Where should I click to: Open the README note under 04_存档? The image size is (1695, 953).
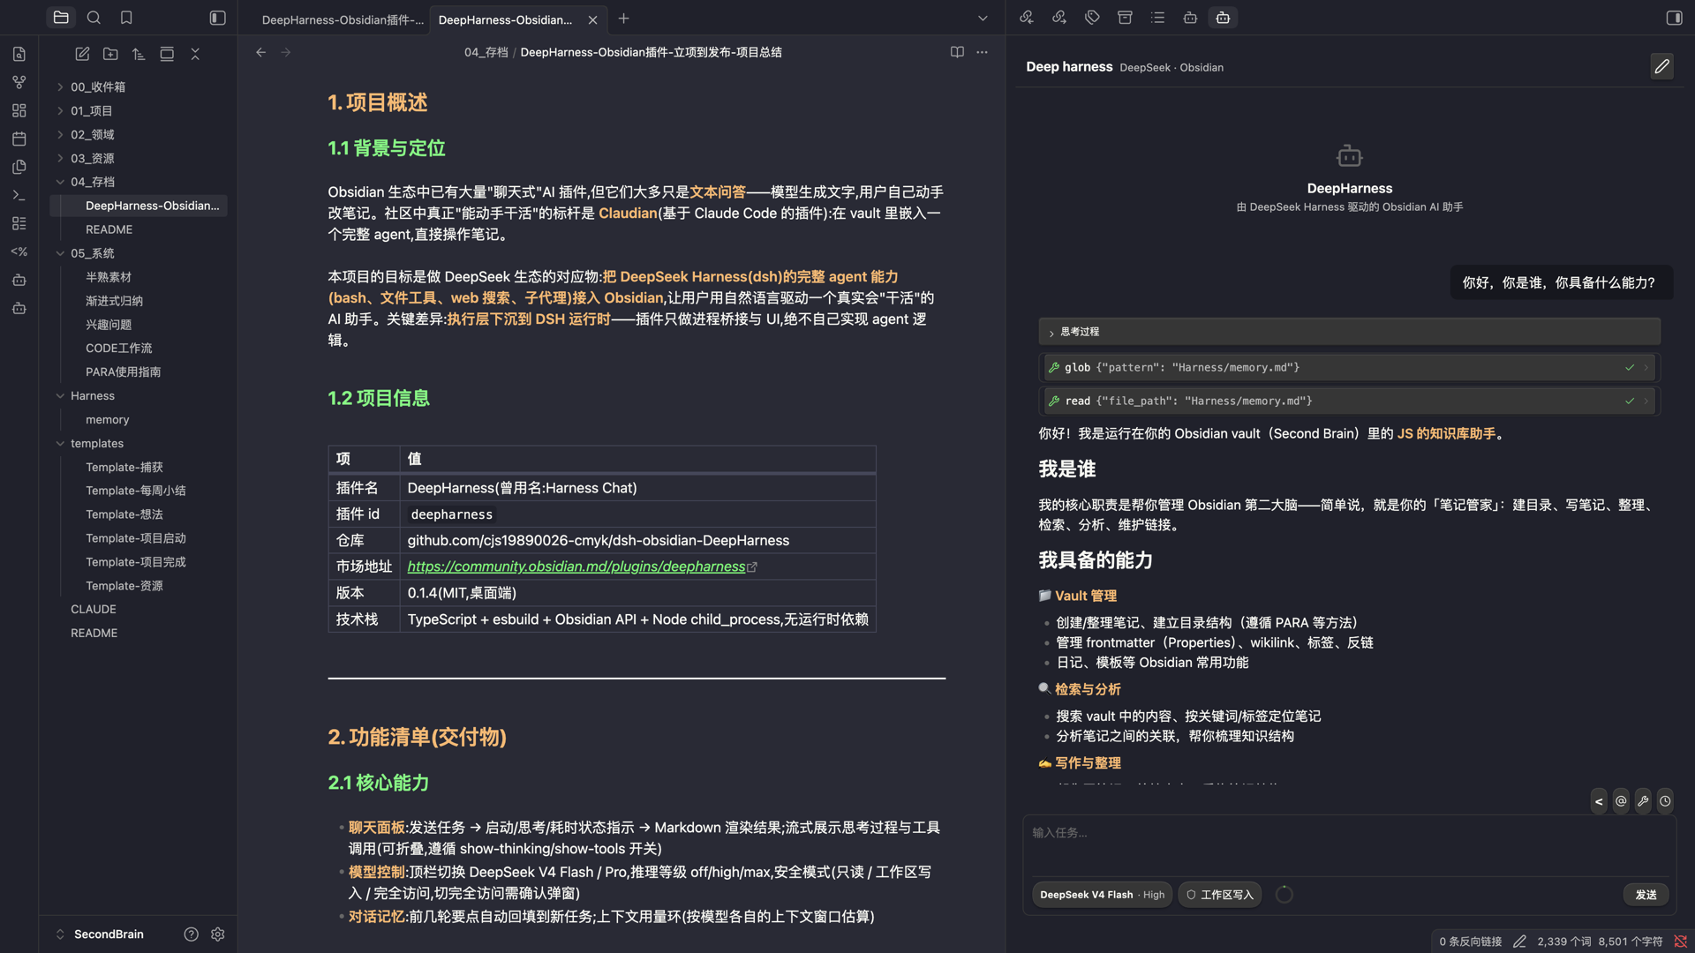click(109, 229)
